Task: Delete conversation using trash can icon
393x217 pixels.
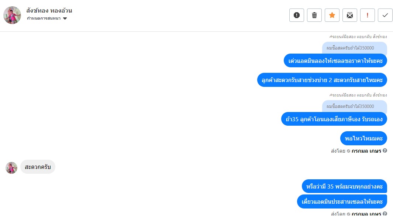Action: [x=314, y=15]
